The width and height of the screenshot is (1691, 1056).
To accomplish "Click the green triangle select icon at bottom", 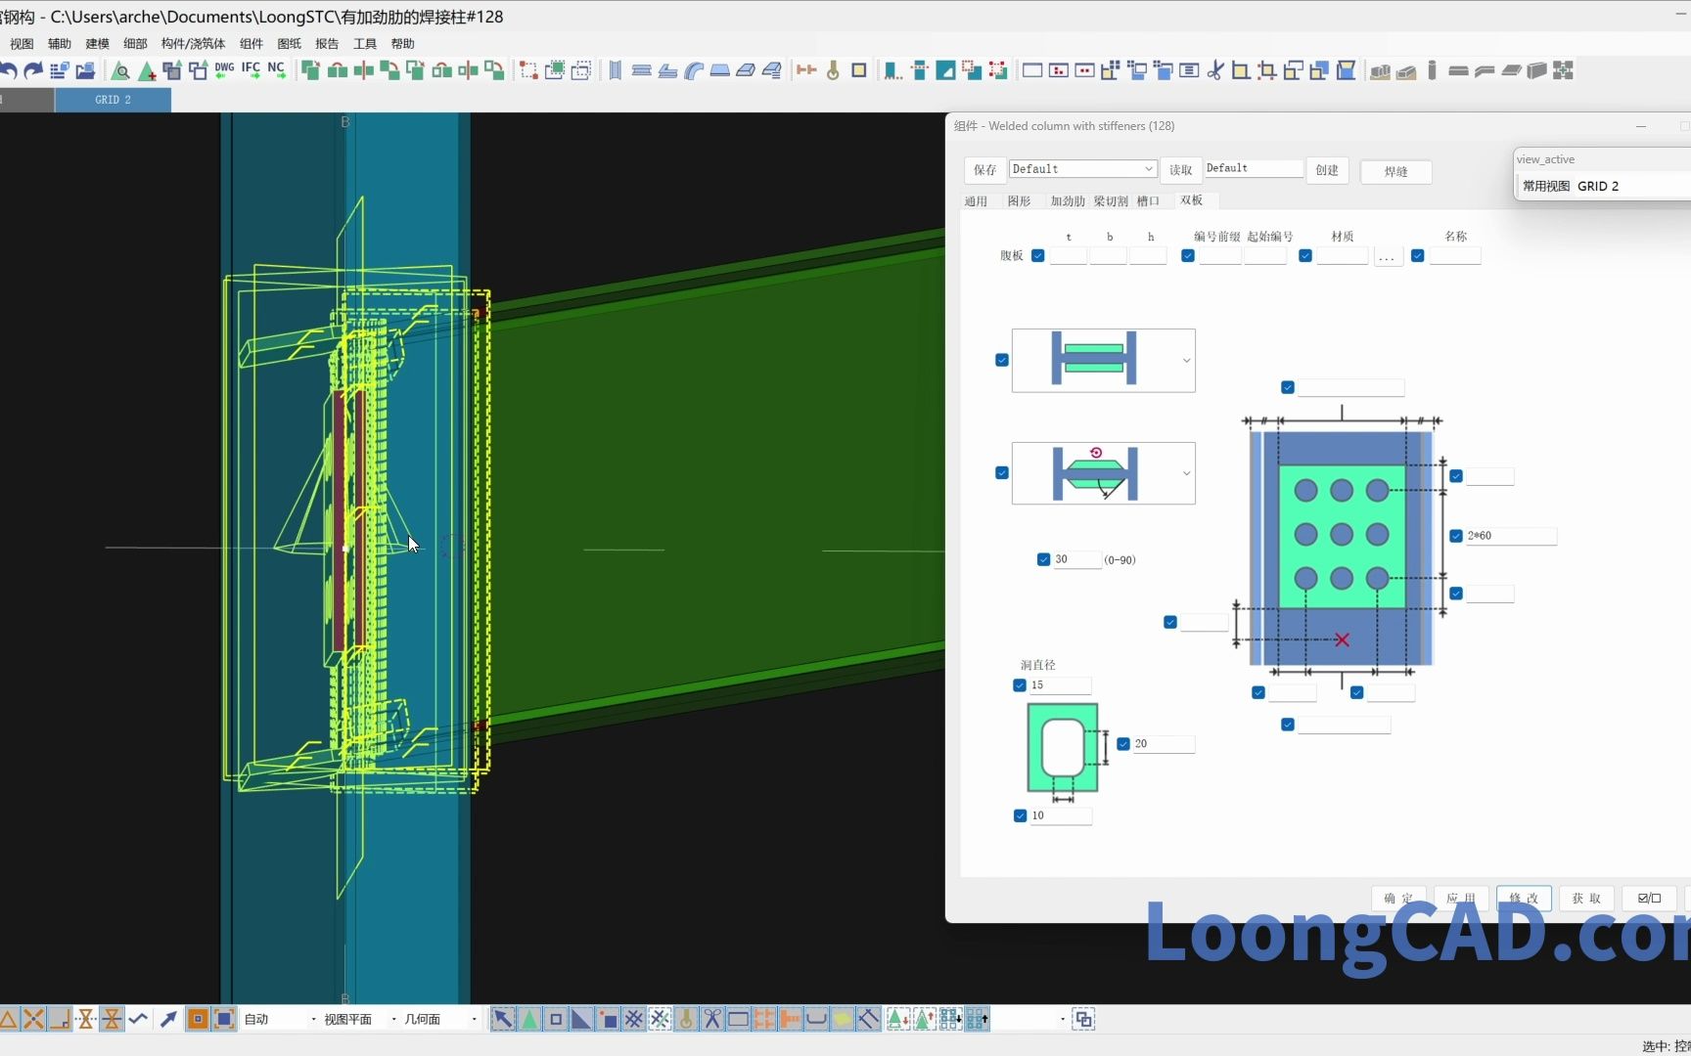I will pyautogui.click(x=528, y=1019).
